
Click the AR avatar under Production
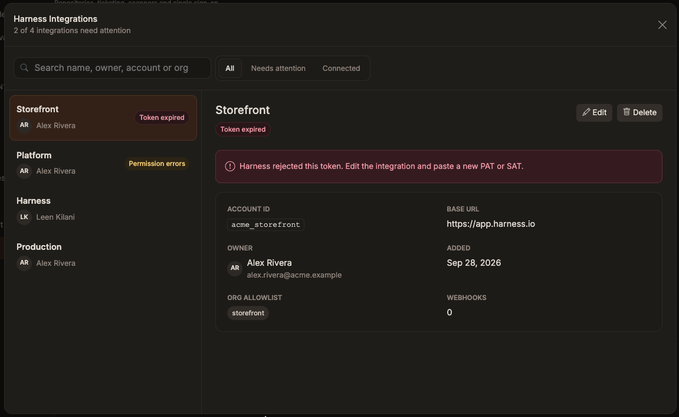point(24,263)
